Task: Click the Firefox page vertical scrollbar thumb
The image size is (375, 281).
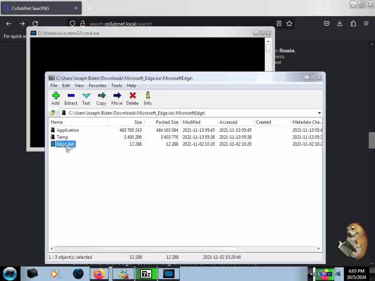Action: click(372, 140)
